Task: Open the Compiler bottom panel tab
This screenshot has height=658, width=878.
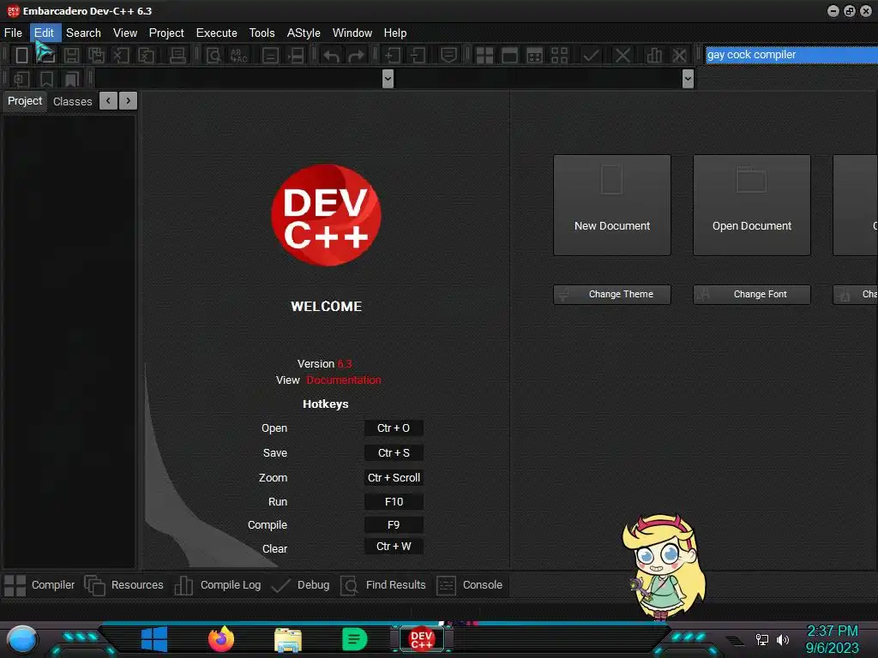Action: pos(39,585)
